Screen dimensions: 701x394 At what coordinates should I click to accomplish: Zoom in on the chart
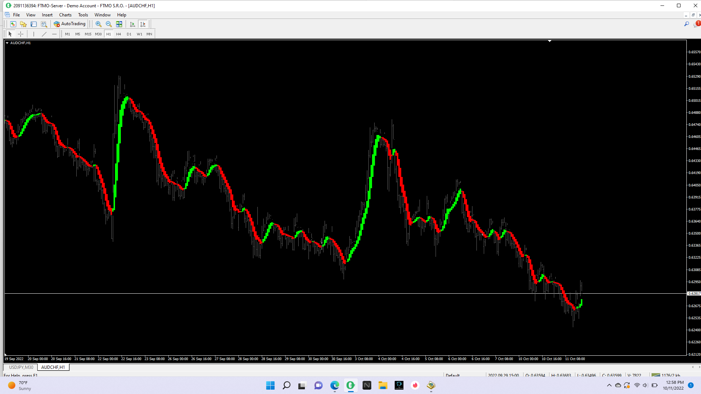coord(98,24)
